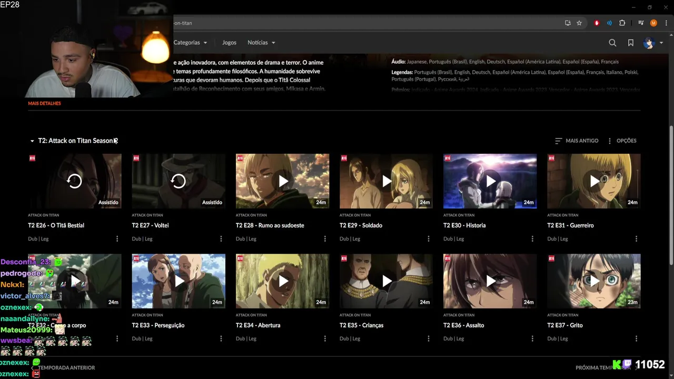
Task: Open more options for E34 Abertura
Action: pos(325,339)
